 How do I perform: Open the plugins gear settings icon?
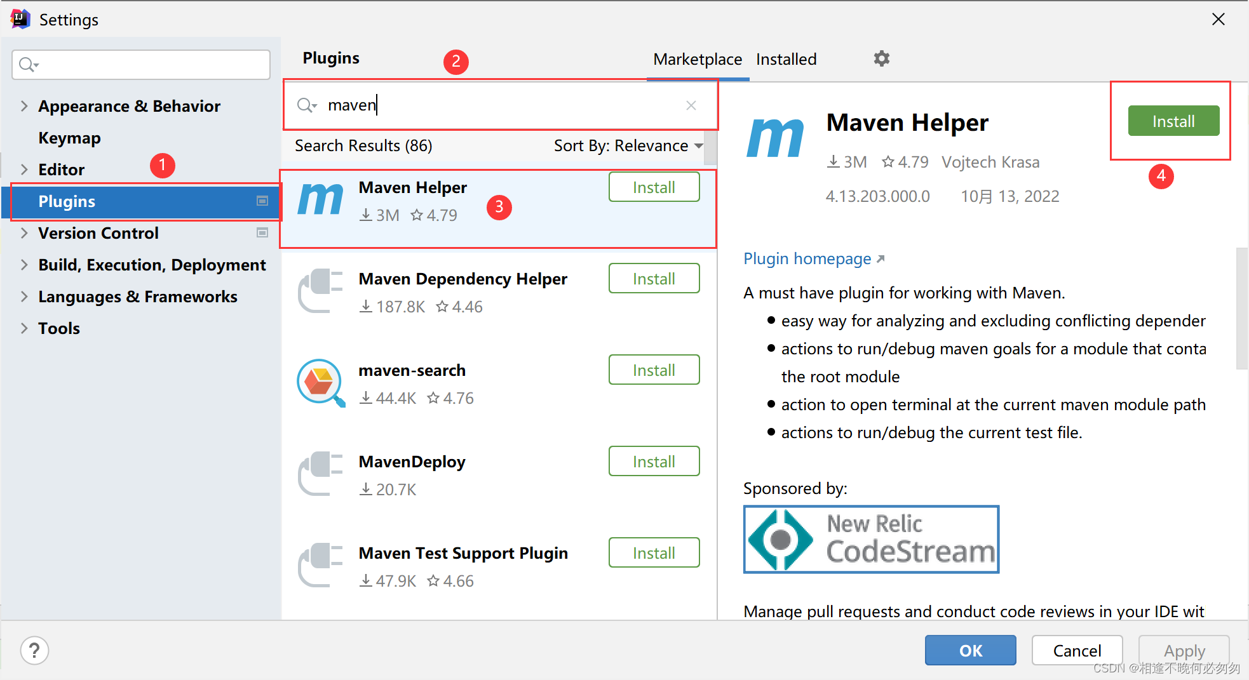pyautogui.click(x=881, y=58)
